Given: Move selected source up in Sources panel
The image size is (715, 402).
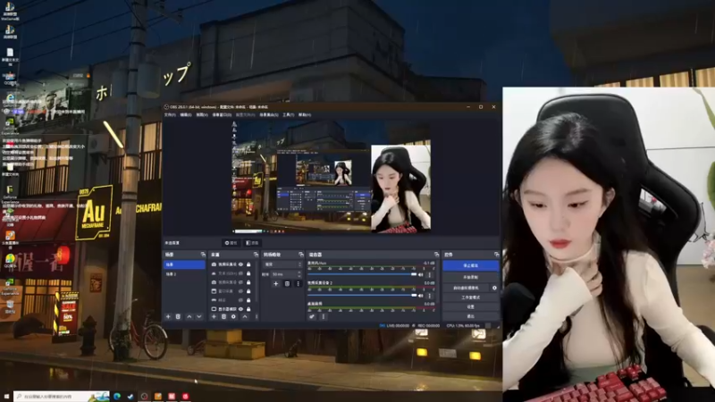Looking at the screenshot, I should 245,316.
